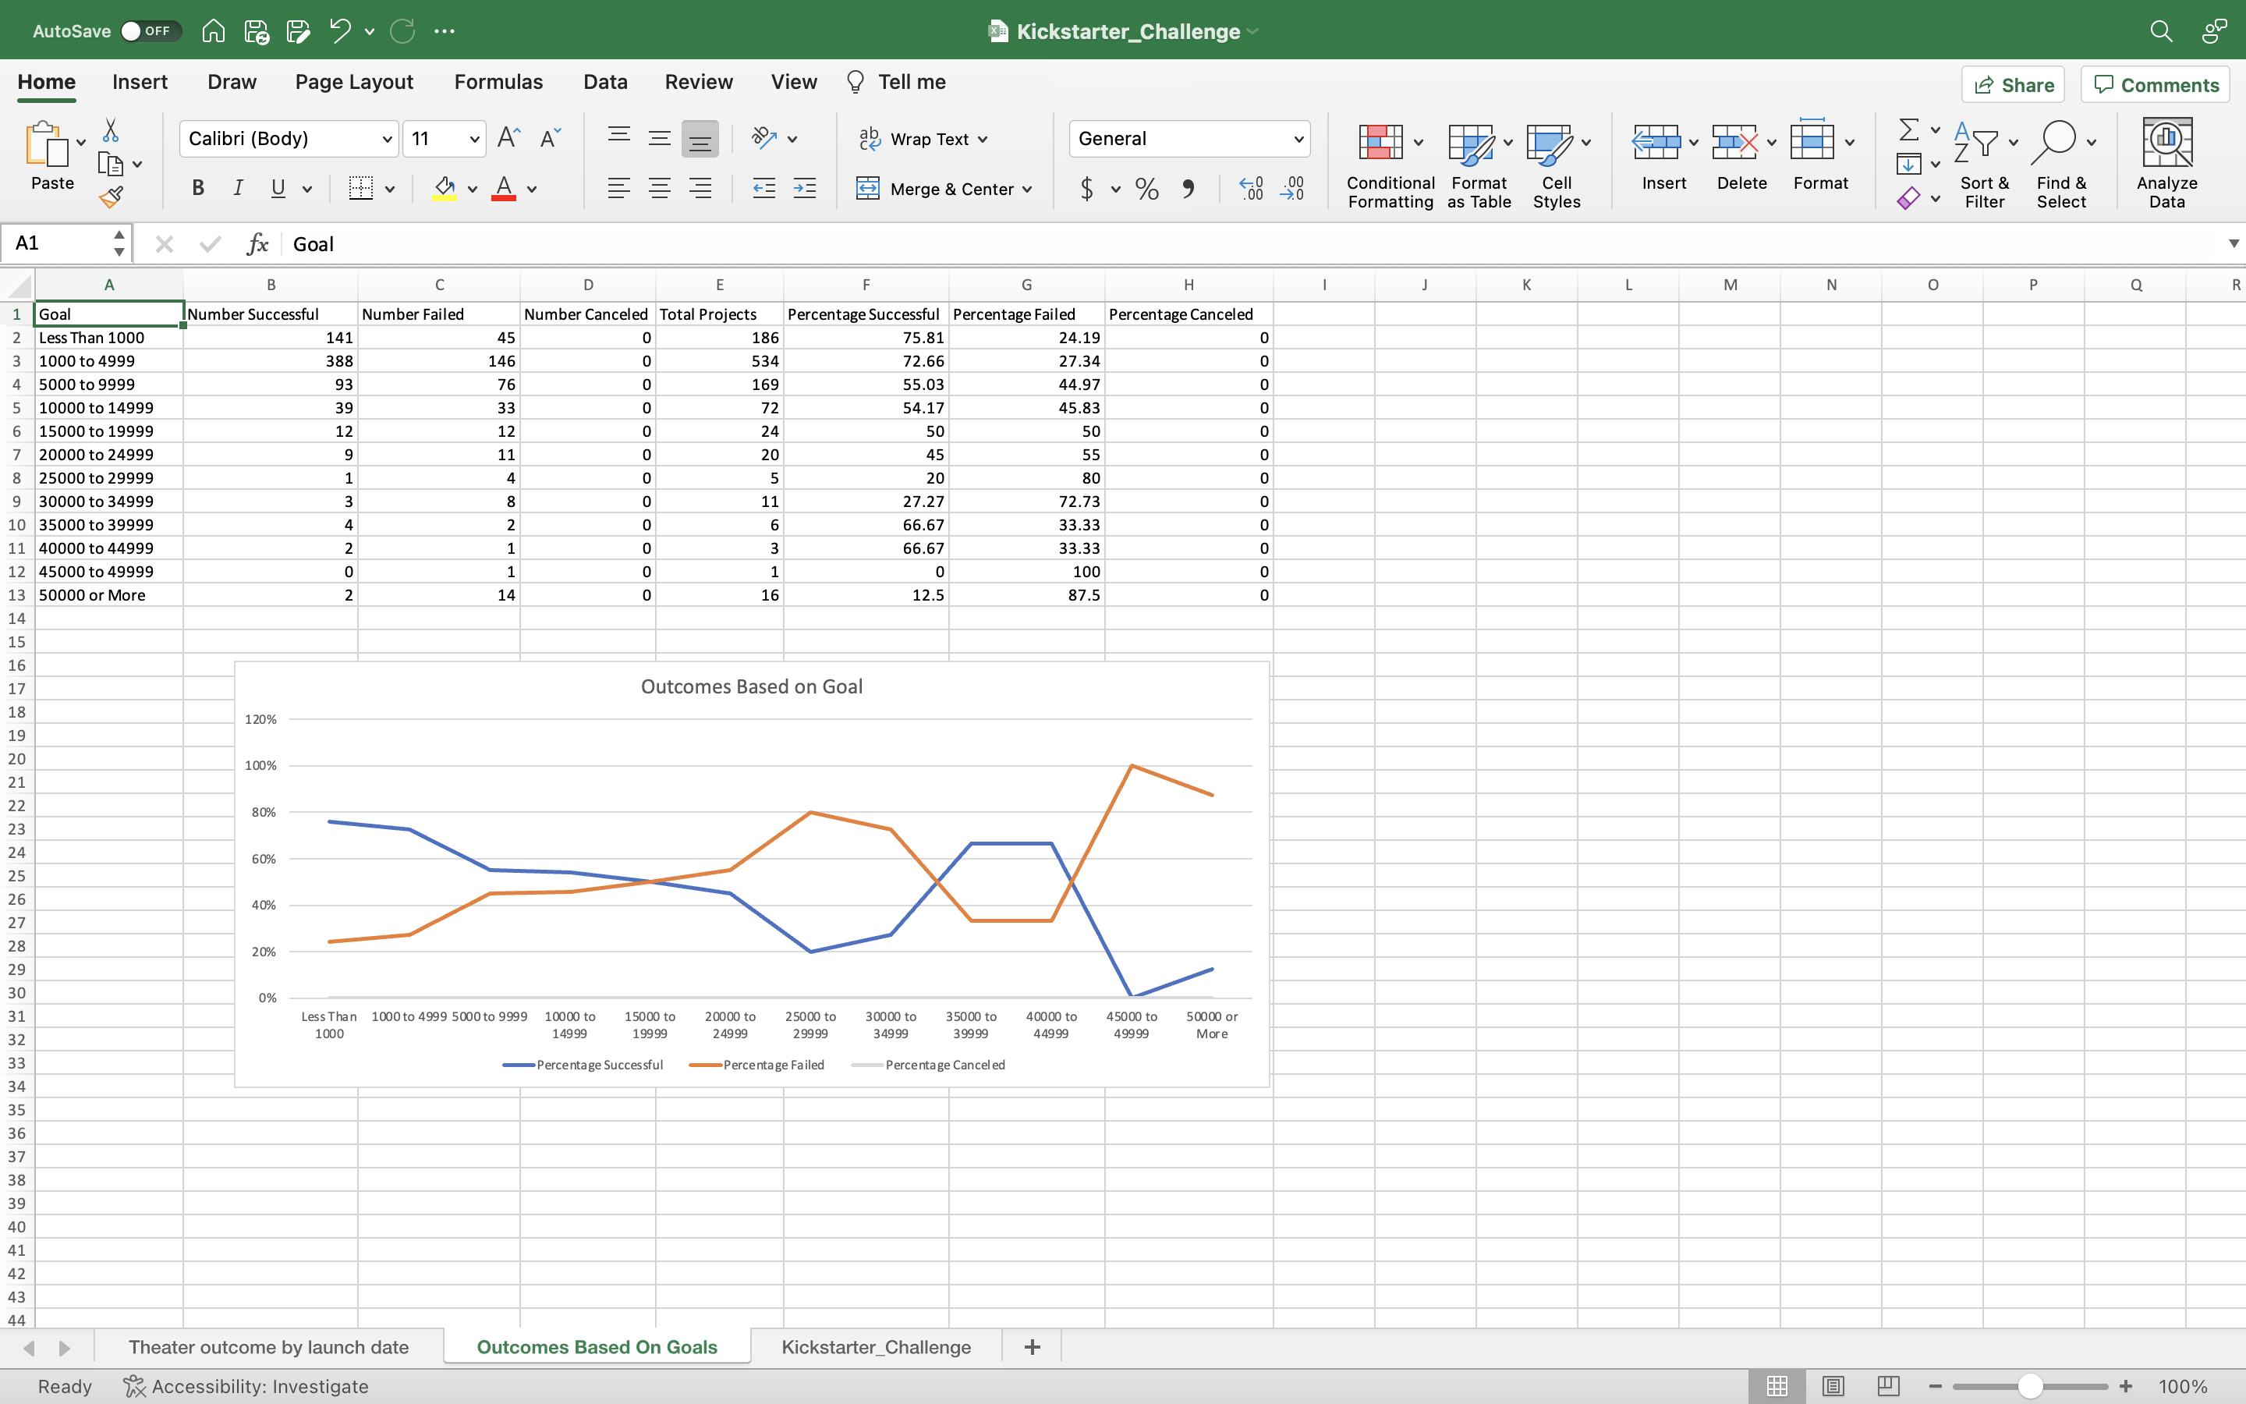This screenshot has width=2246, height=1404.
Task: Apply bold formatting to selection
Action: click(x=197, y=189)
